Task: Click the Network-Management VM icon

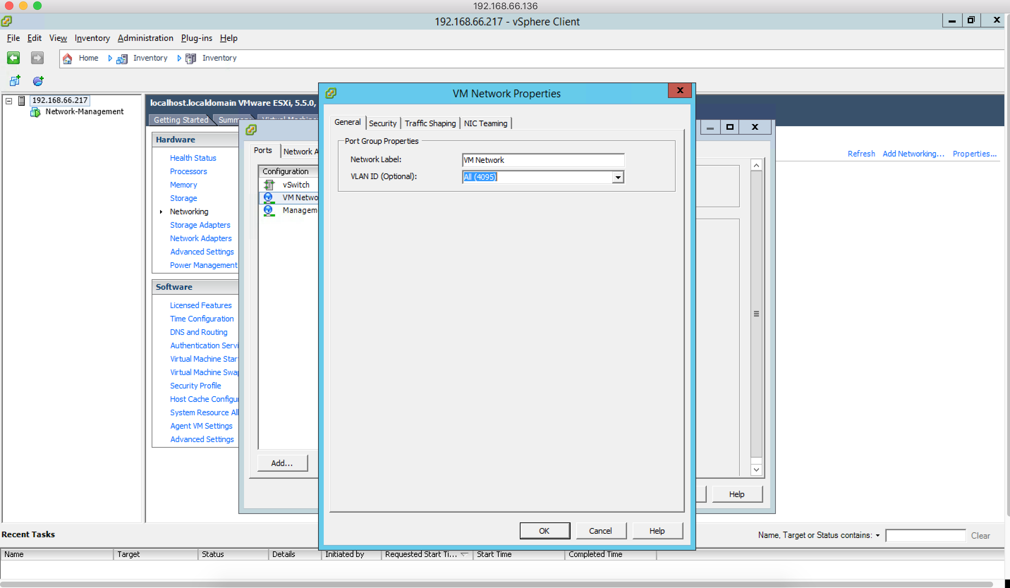Action: pyautogui.click(x=35, y=112)
